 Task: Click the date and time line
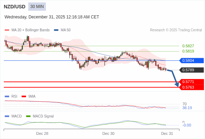click(52, 17)
